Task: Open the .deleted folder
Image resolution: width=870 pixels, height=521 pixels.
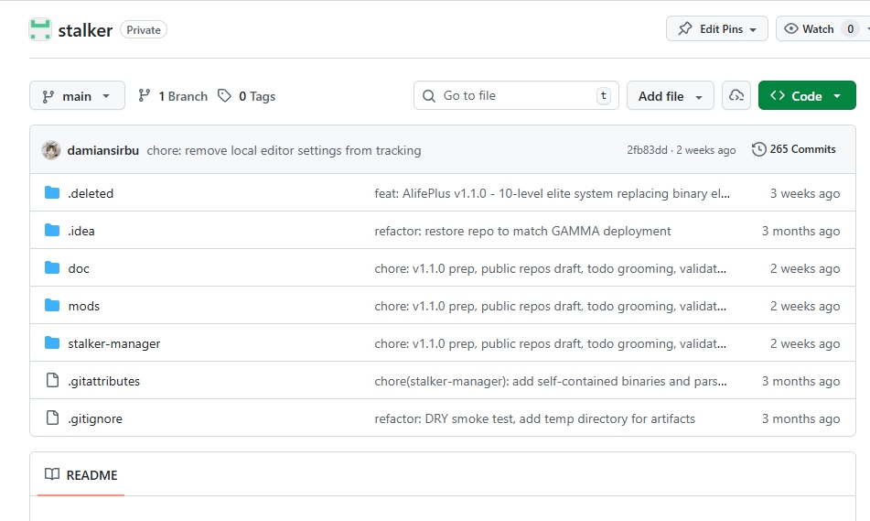Action: (91, 193)
